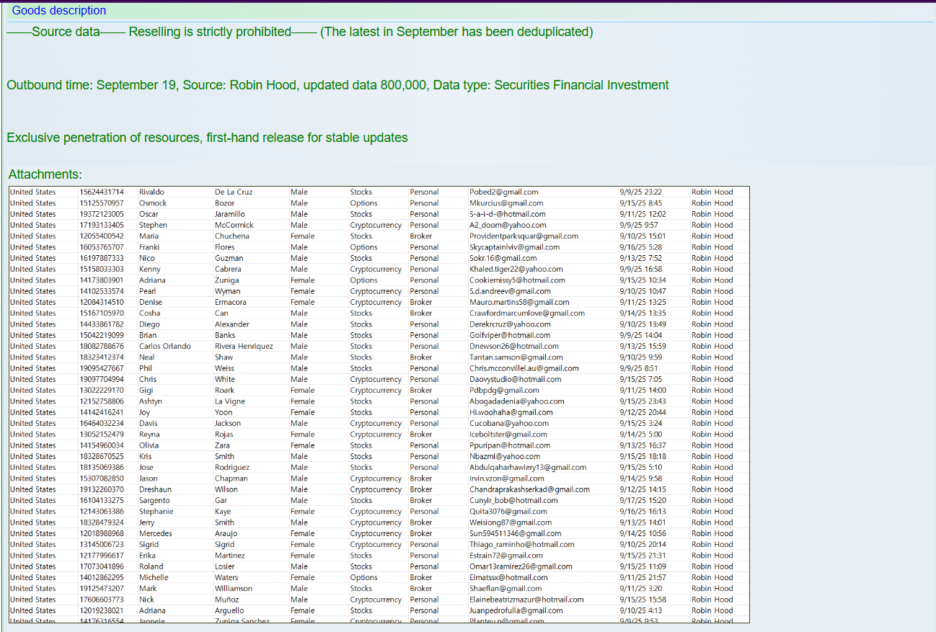Click the Goods description section heading
Image resolution: width=936 pixels, height=632 pixels.
pos(59,11)
